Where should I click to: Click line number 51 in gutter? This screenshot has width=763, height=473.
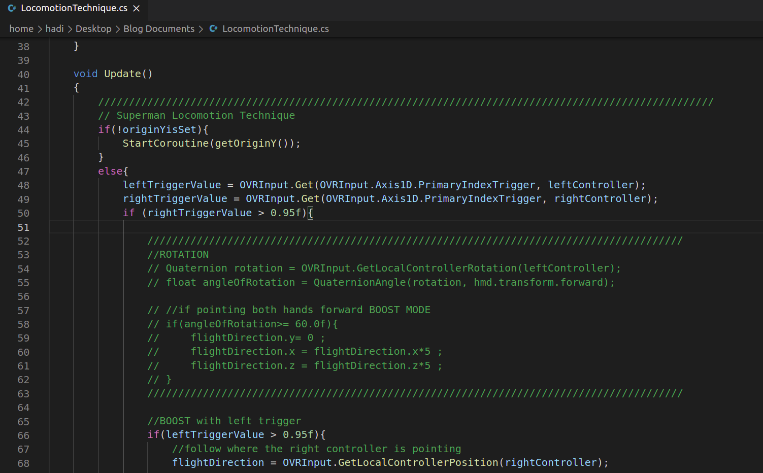pyautogui.click(x=23, y=227)
